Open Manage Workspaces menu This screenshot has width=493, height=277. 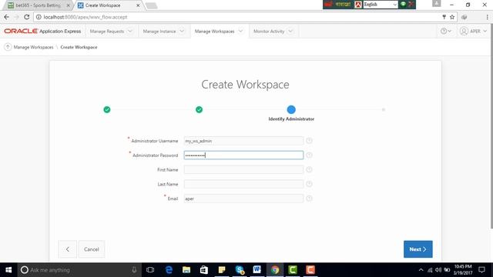214,32
